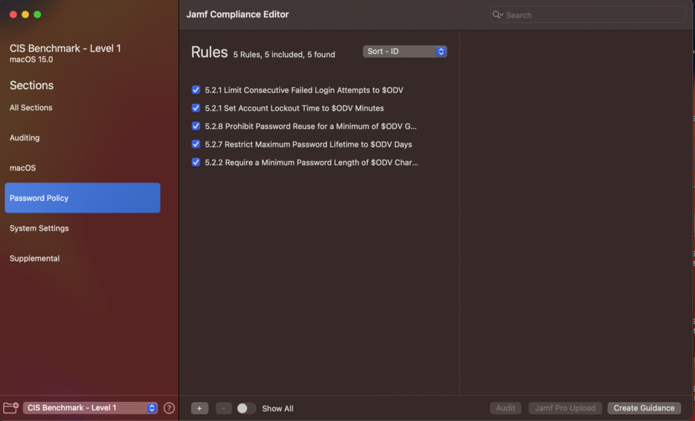Toggle the Show All switch
Screen dimensions: 695x421
pos(246,408)
